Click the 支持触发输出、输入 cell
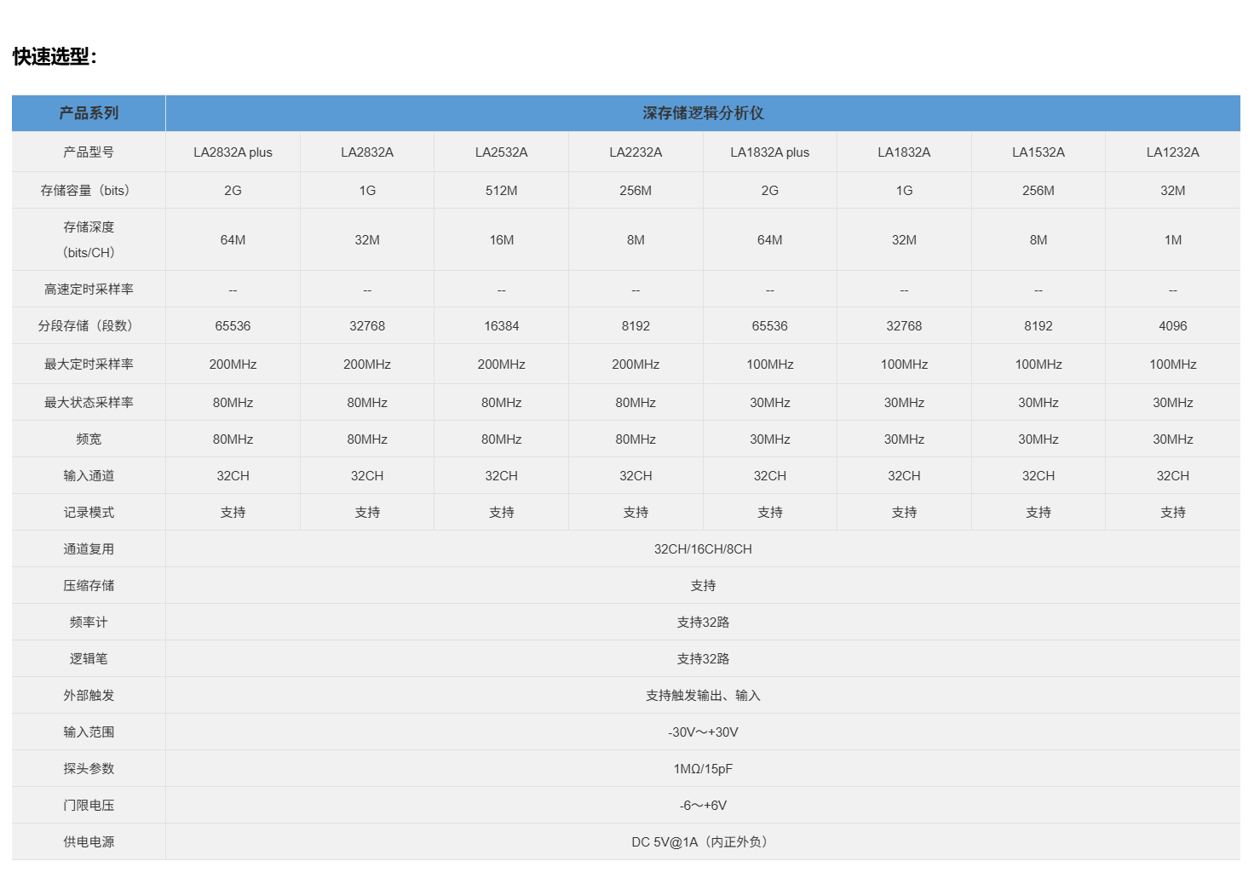Viewport: 1260px width, 884px height. click(x=703, y=696)
